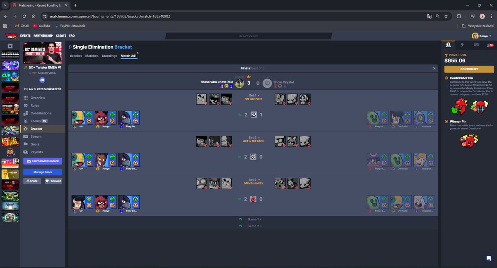Open the Discord icon under BerlinCityClub
This screenshot has height=268, width=497.
(42, 80)
